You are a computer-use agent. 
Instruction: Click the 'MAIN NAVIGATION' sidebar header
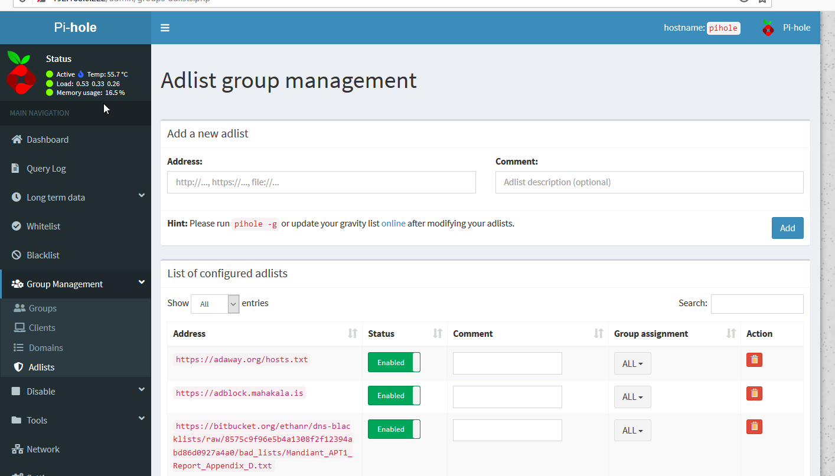pos(40,113)
